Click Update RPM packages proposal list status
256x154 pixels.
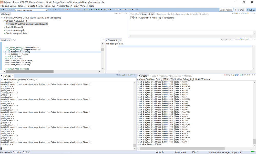coord(226,152)
